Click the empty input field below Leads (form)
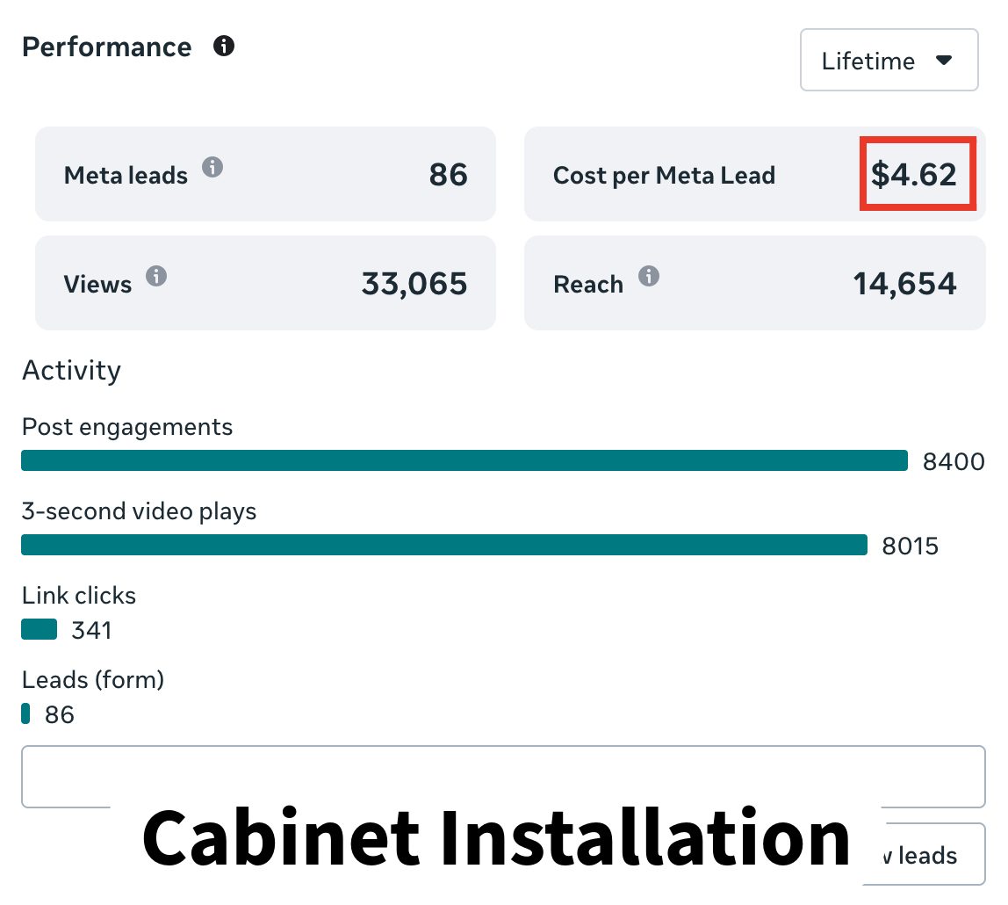1008x905 pixels. click(503, 777)
